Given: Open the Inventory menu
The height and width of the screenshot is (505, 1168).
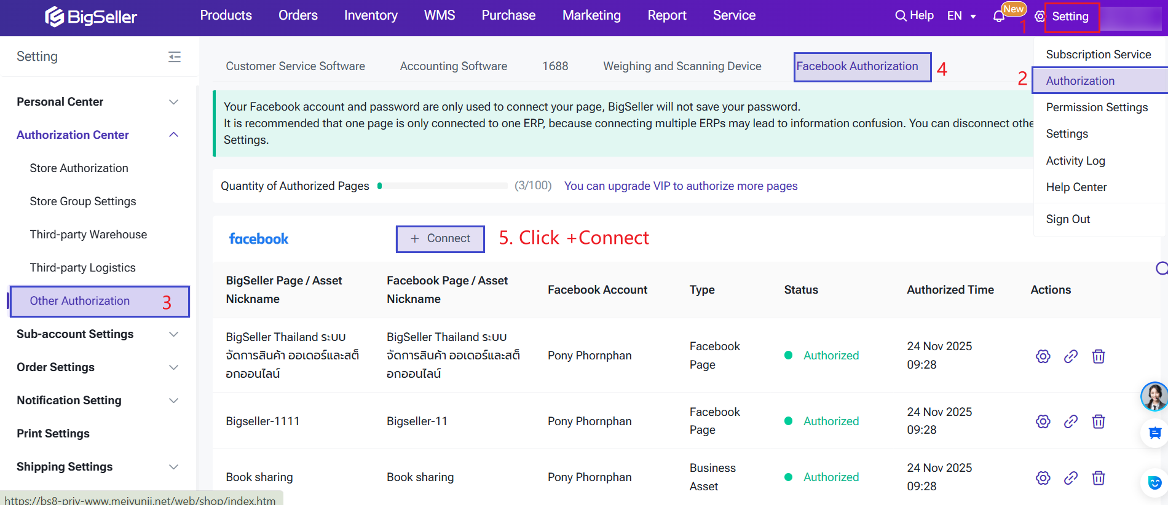Looking at the screenshot, I should [371, 16].
